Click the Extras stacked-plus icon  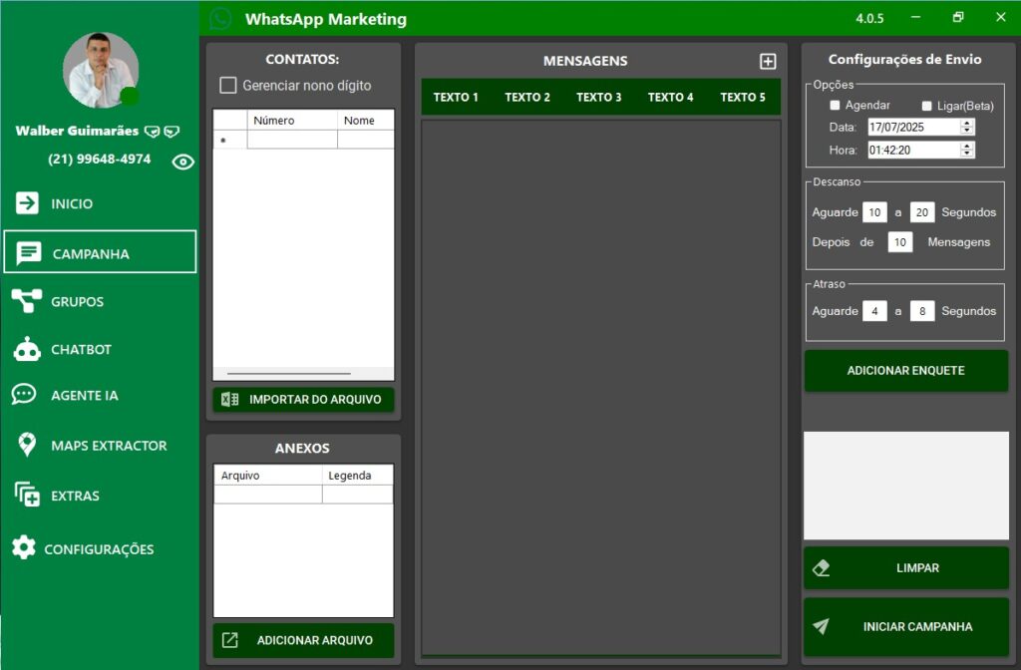tap(27, 495)
